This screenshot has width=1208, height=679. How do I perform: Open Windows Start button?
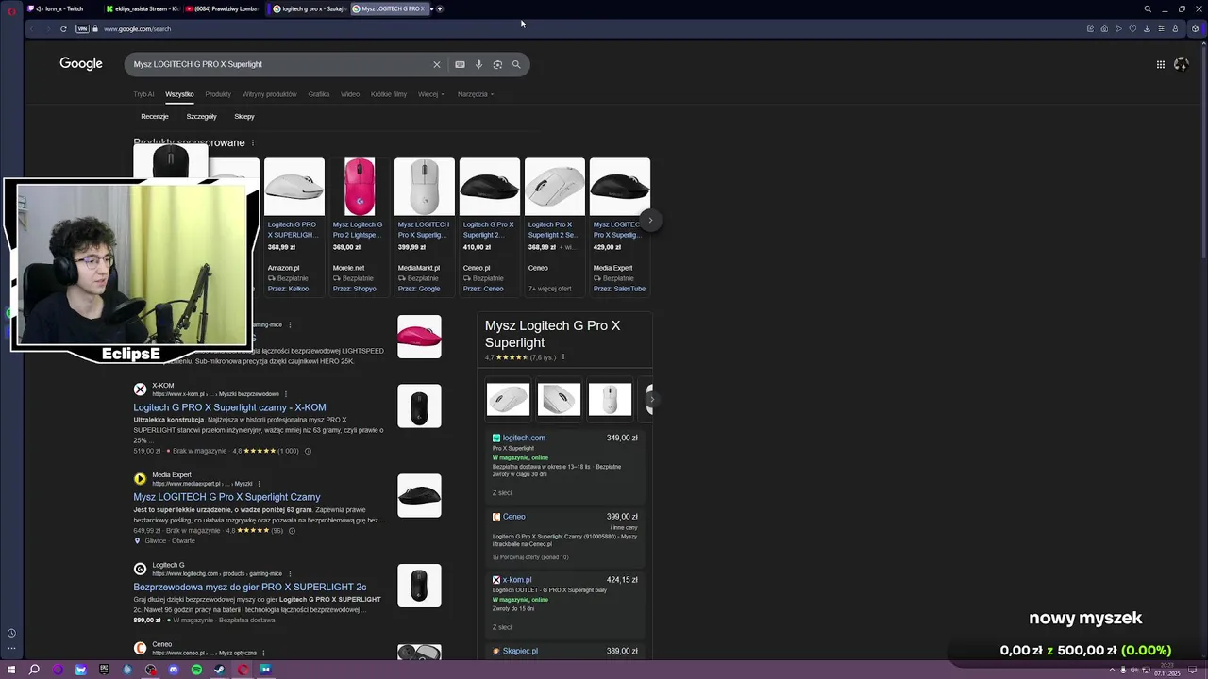click(11, 670)
